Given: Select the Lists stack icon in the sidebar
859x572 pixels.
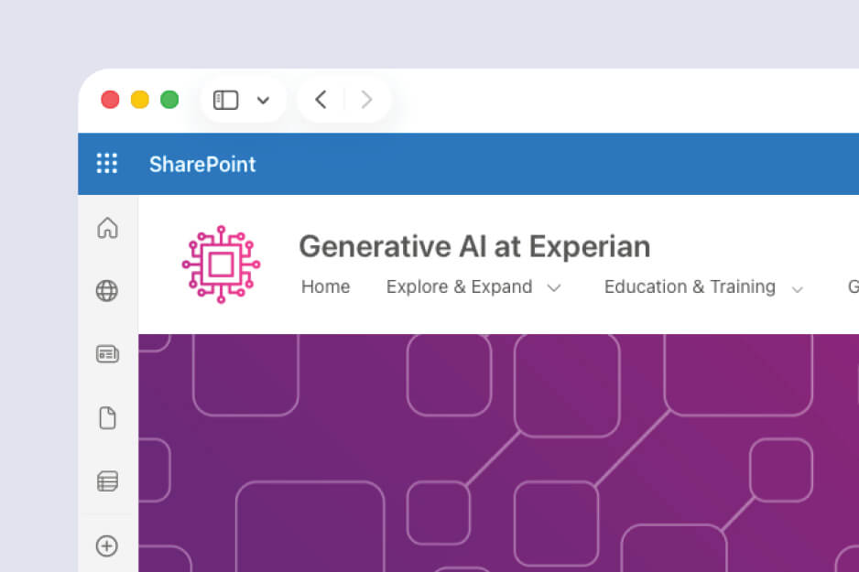Looking at the screenshot, I should [x=107, y=480].
